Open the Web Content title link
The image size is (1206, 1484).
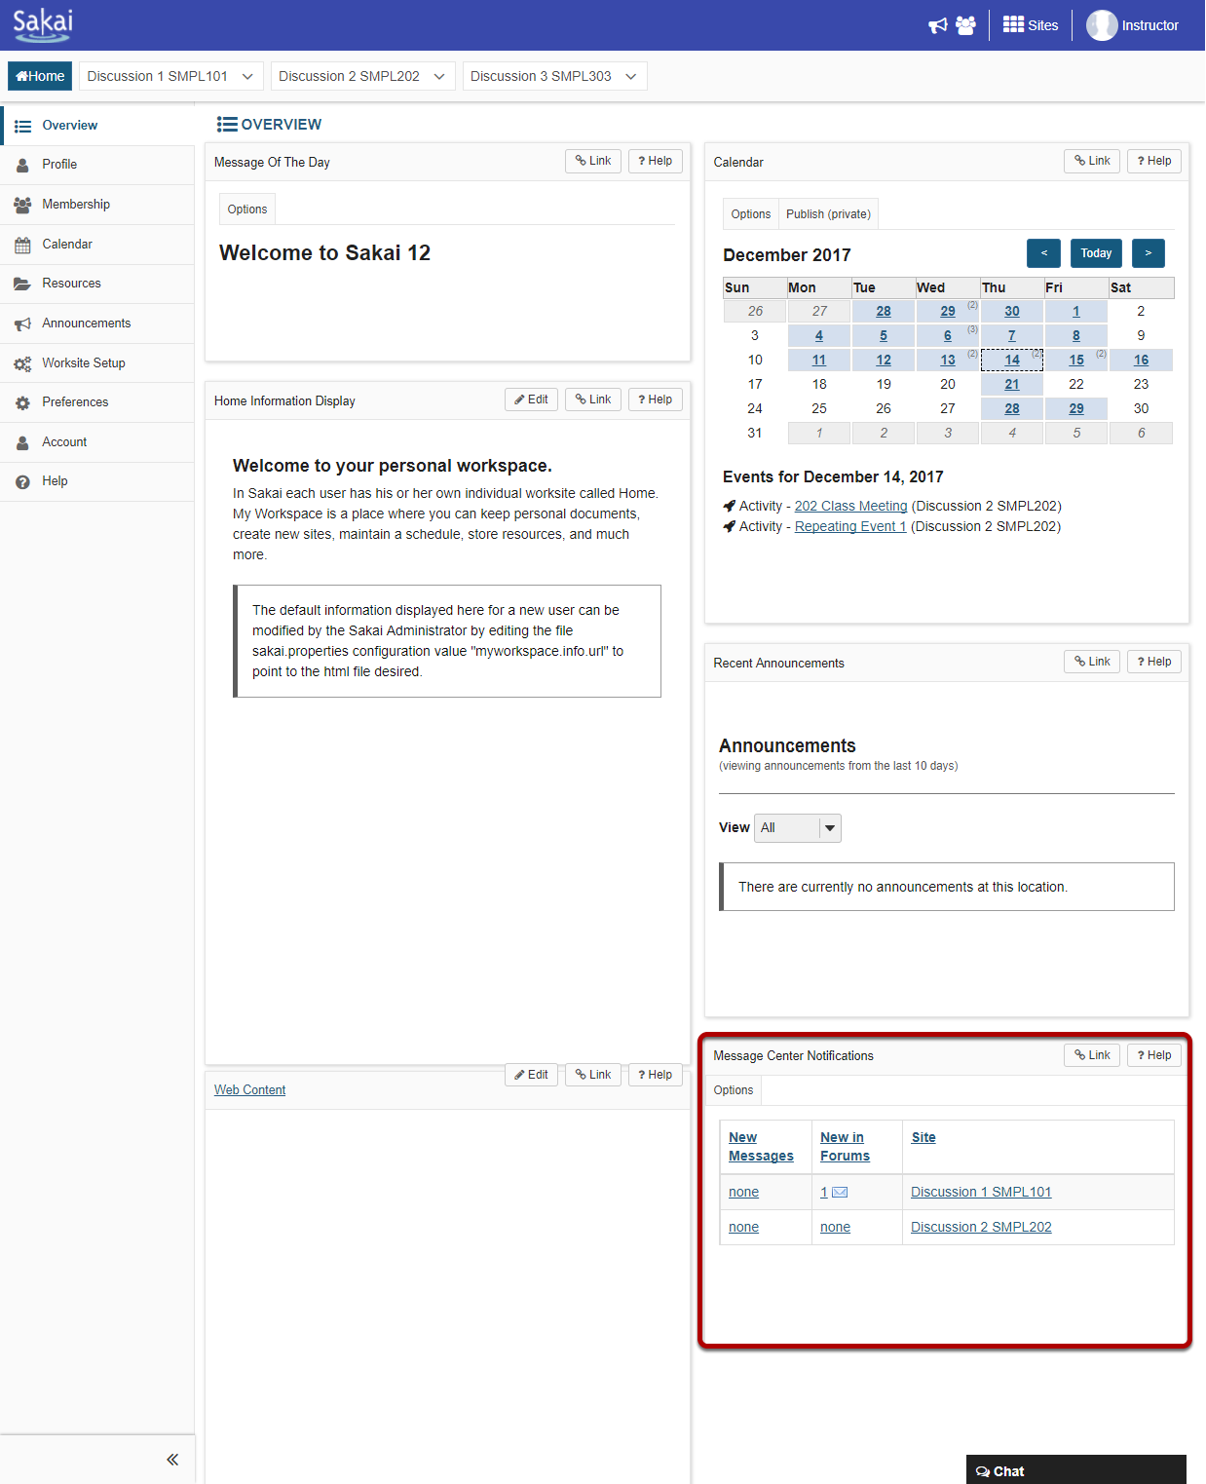point(249,1090)
